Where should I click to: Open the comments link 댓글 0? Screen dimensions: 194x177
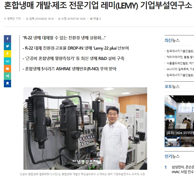point(95,19)
